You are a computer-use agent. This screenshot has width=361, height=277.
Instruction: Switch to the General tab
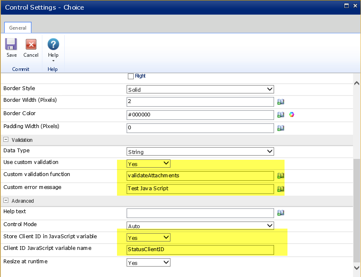tap(18, 28)
